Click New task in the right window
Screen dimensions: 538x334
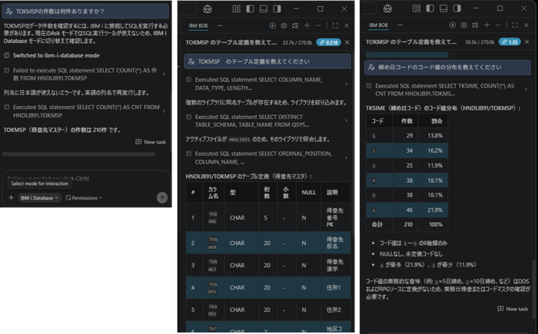point(513,309)
